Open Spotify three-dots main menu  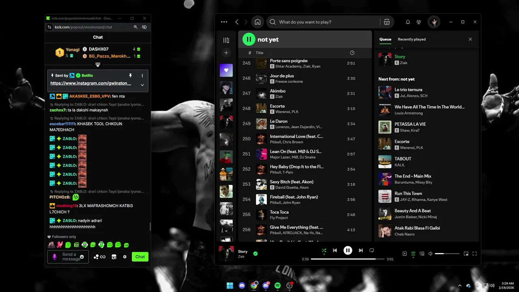(224, 22)
